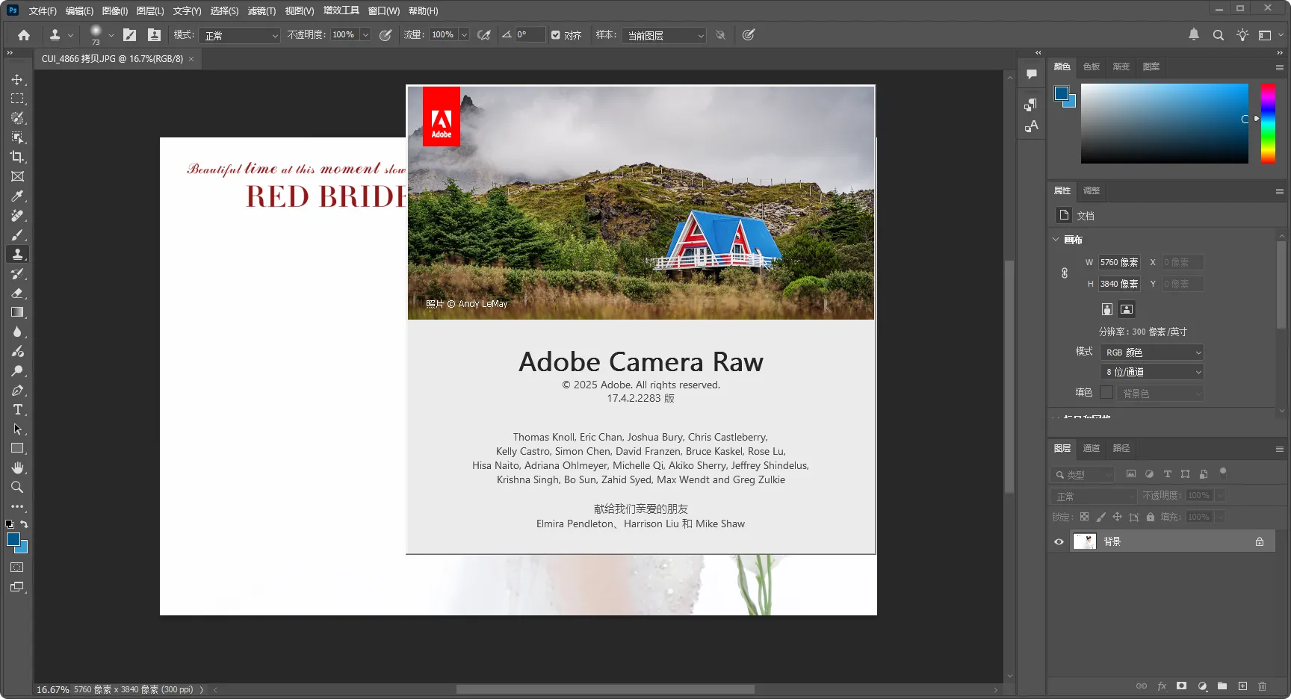Open the Clone Source panel icon
The image size is (1291, 699).
click(x=154, y=35)
